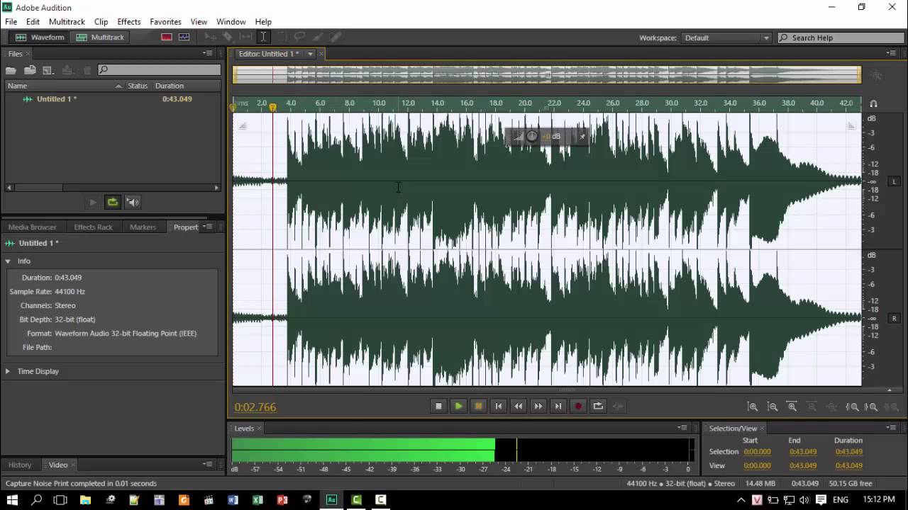Click the Search Help field
The image size is (908, 510).
click(842, 38)
